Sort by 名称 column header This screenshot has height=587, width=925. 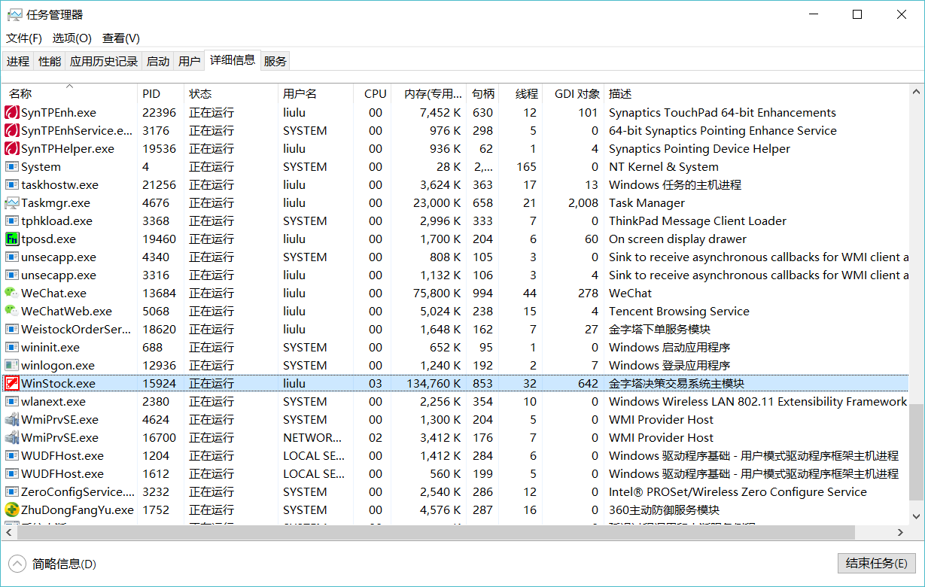tap(20, 94)
